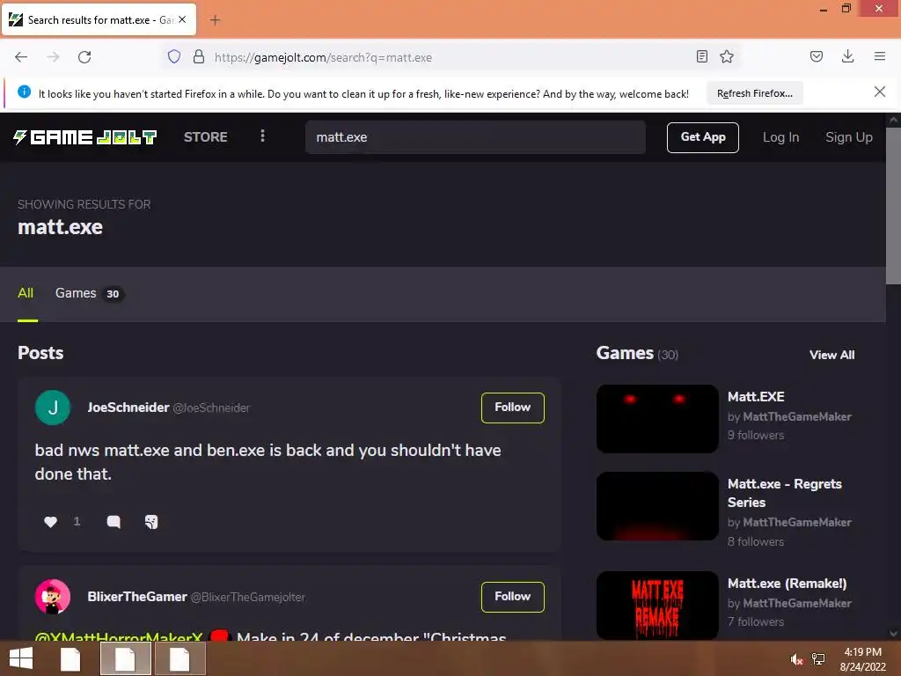Click the Game Jolt logo
This screenshot has width=901, height=676.
click(85, 136)
